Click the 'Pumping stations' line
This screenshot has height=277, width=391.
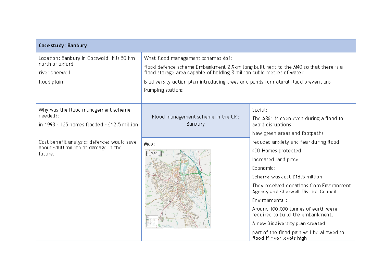click(x=163, y=90)
